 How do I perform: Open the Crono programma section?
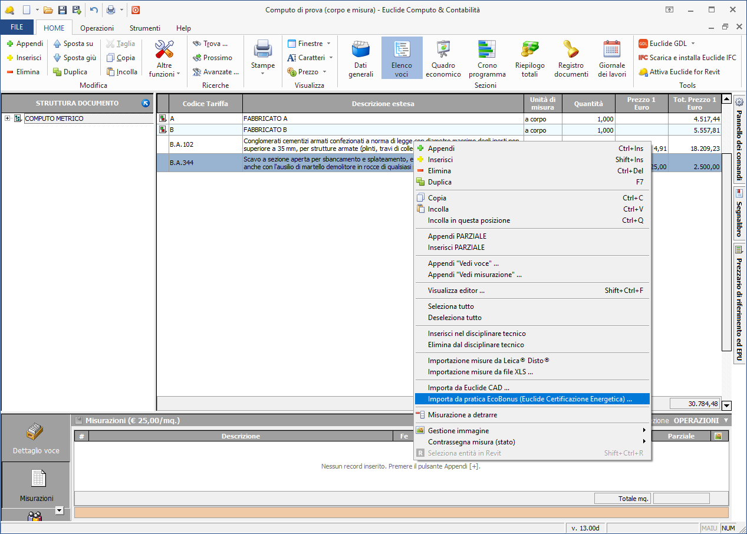pyautogui.click(x=487, y=58)
